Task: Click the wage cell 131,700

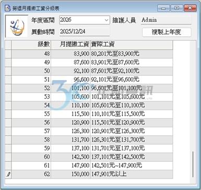Action: (70, 140)
